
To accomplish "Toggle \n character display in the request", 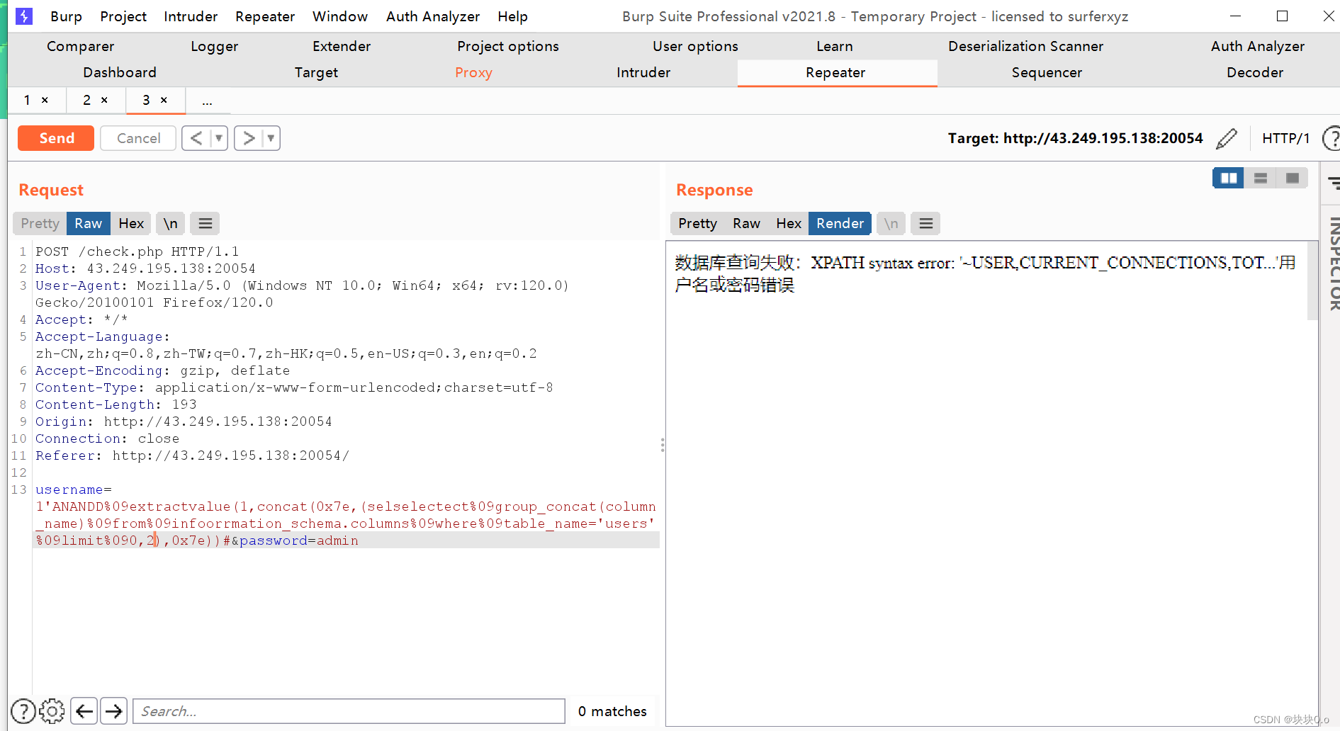I will 170,223.
